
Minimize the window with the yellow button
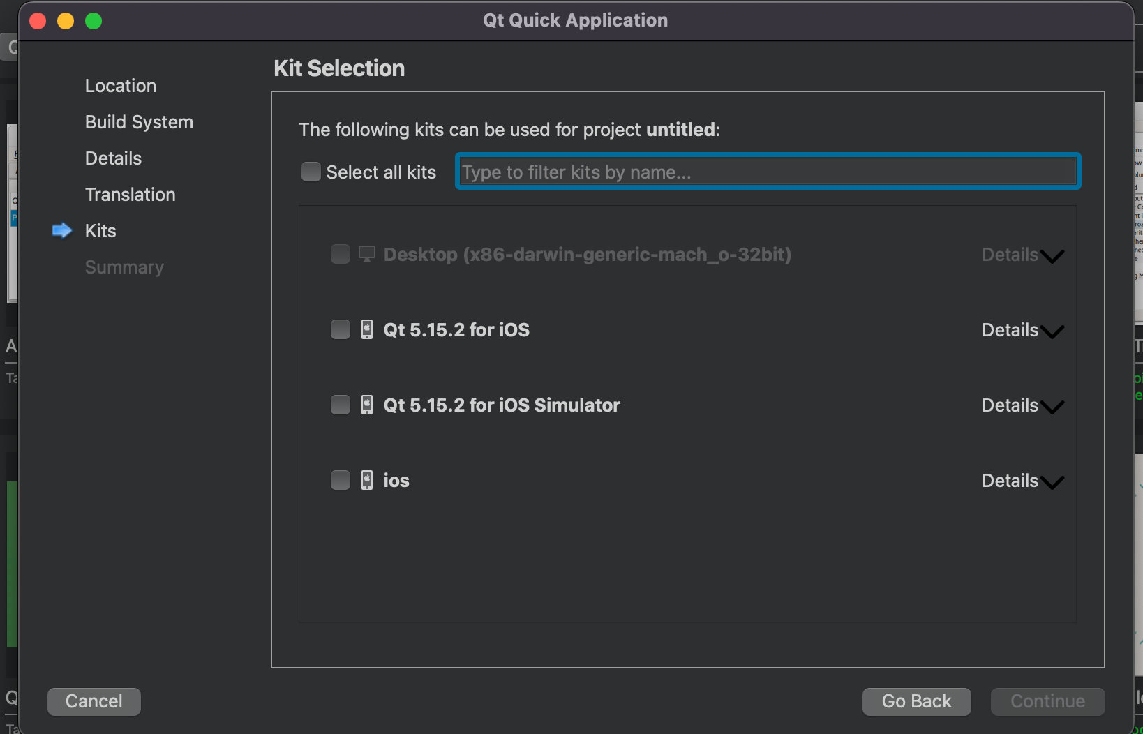[66, 21]
